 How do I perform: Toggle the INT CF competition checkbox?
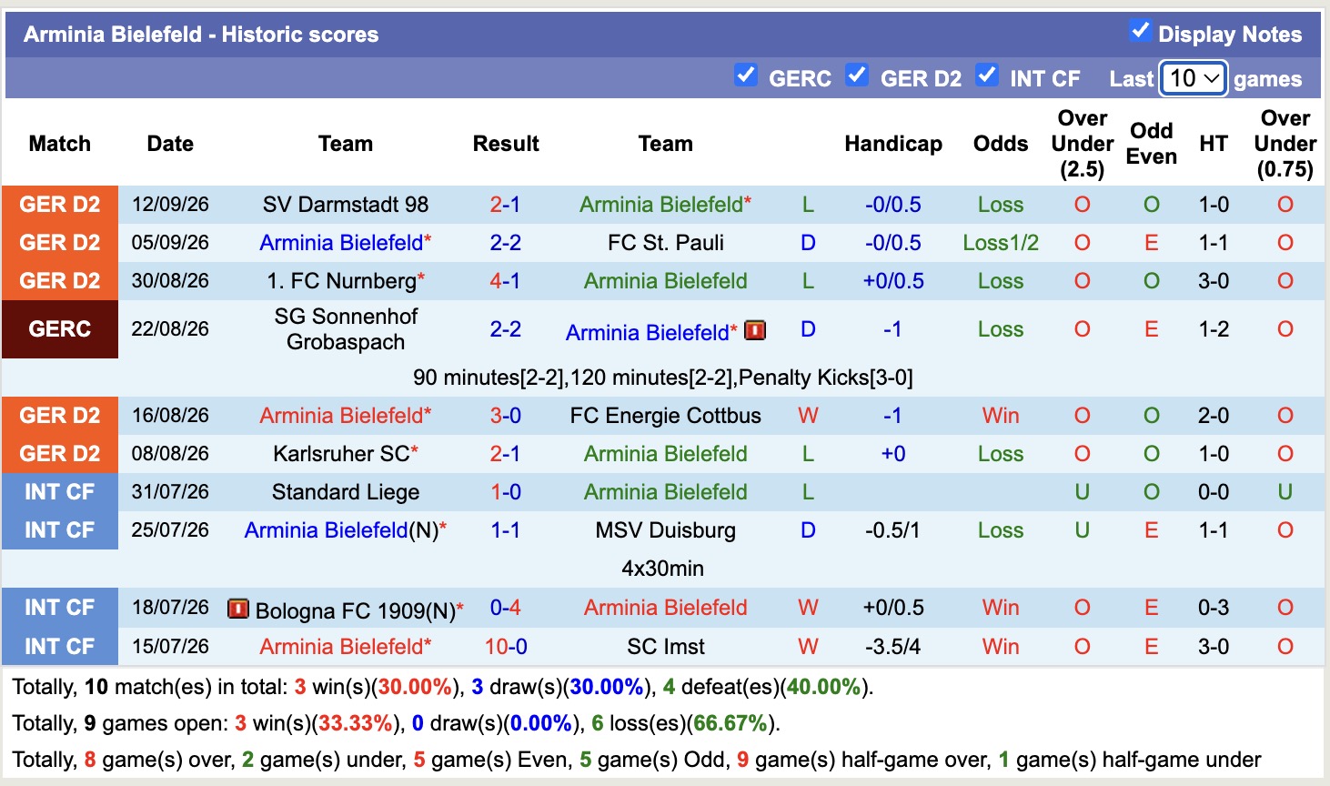tap(987, 75)
